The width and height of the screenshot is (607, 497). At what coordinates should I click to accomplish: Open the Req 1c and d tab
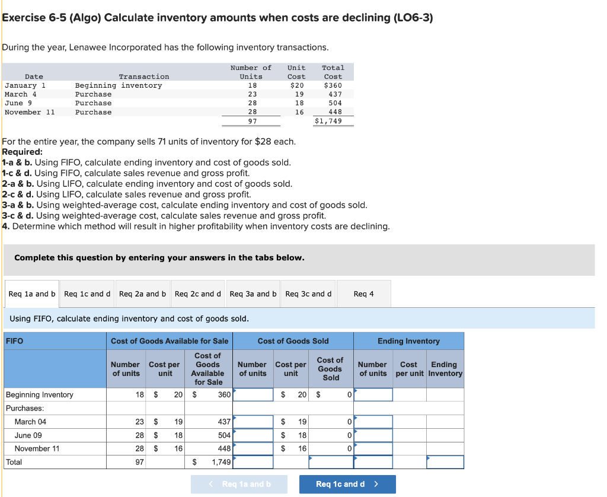(x=86, y=293)
